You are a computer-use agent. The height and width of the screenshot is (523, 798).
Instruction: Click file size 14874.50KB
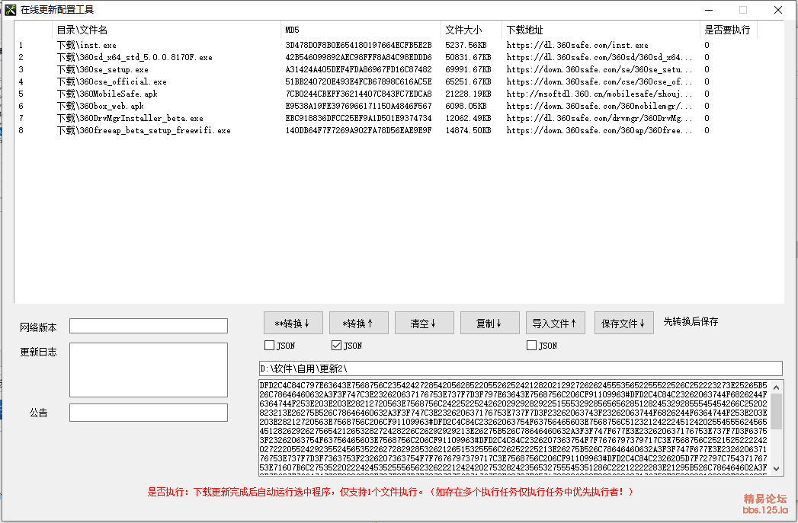click(x=468, y=131)
